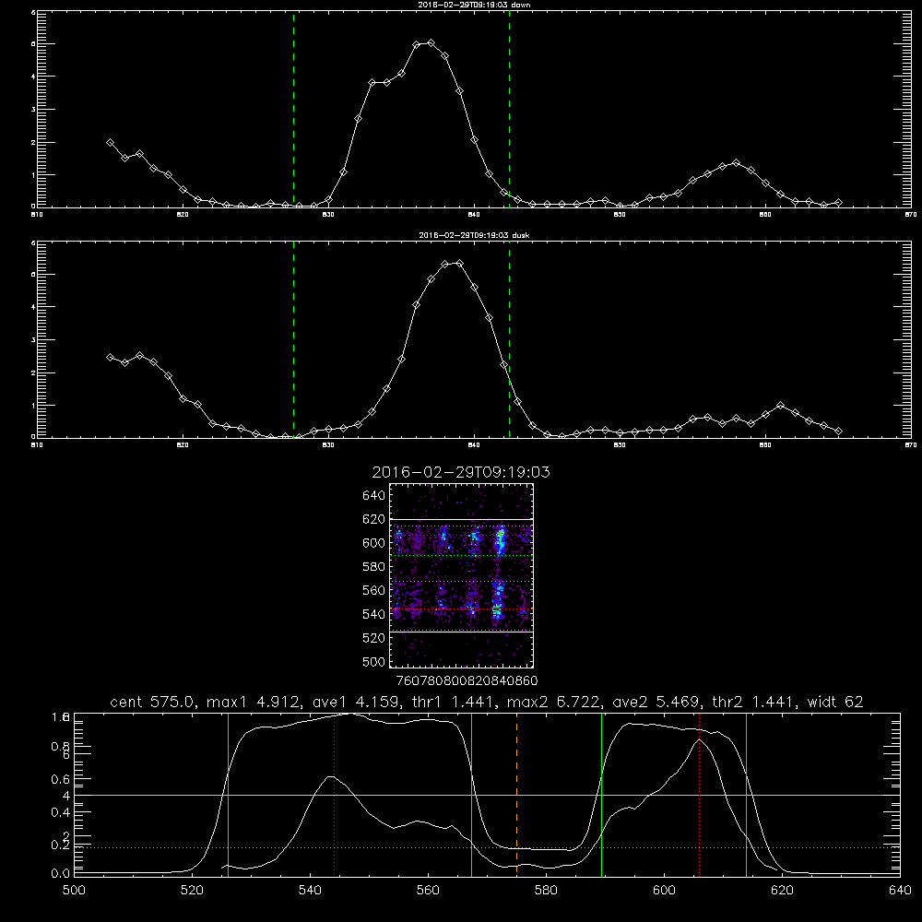This screenshot has width=922, height=922.
Task: Click the green solid line near 567
Action: click(471, 794)
